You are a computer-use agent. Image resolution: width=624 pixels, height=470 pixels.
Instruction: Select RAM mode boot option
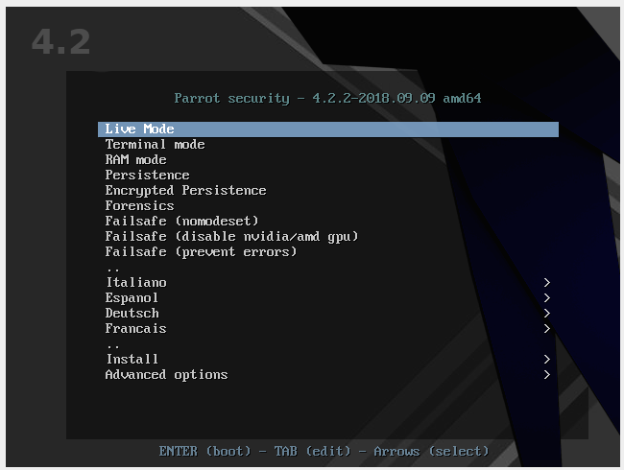135,160
